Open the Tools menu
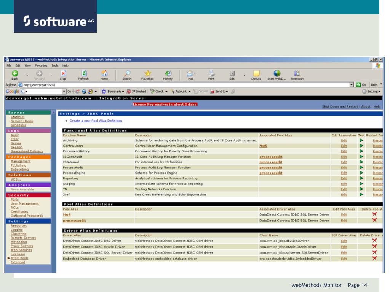 [55, 65]
